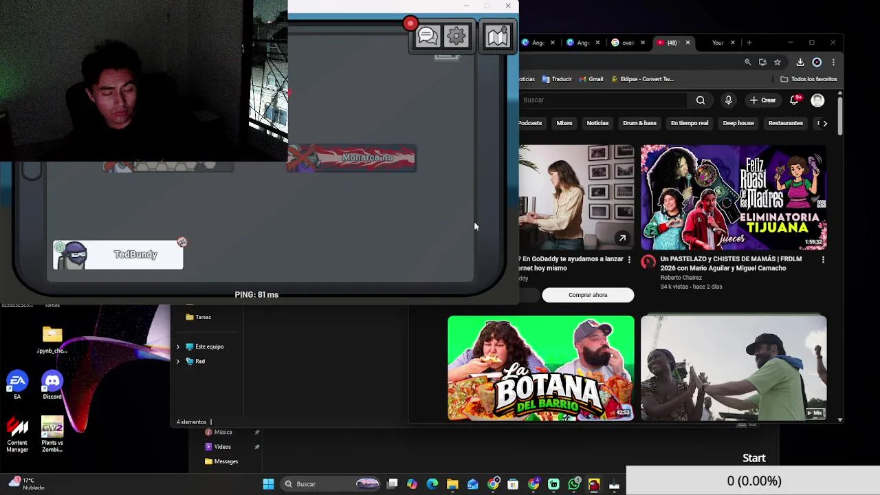Open options menu for the PASTELAZO video
The width and height of the screenshot is (880, 495).
point(823,260)
